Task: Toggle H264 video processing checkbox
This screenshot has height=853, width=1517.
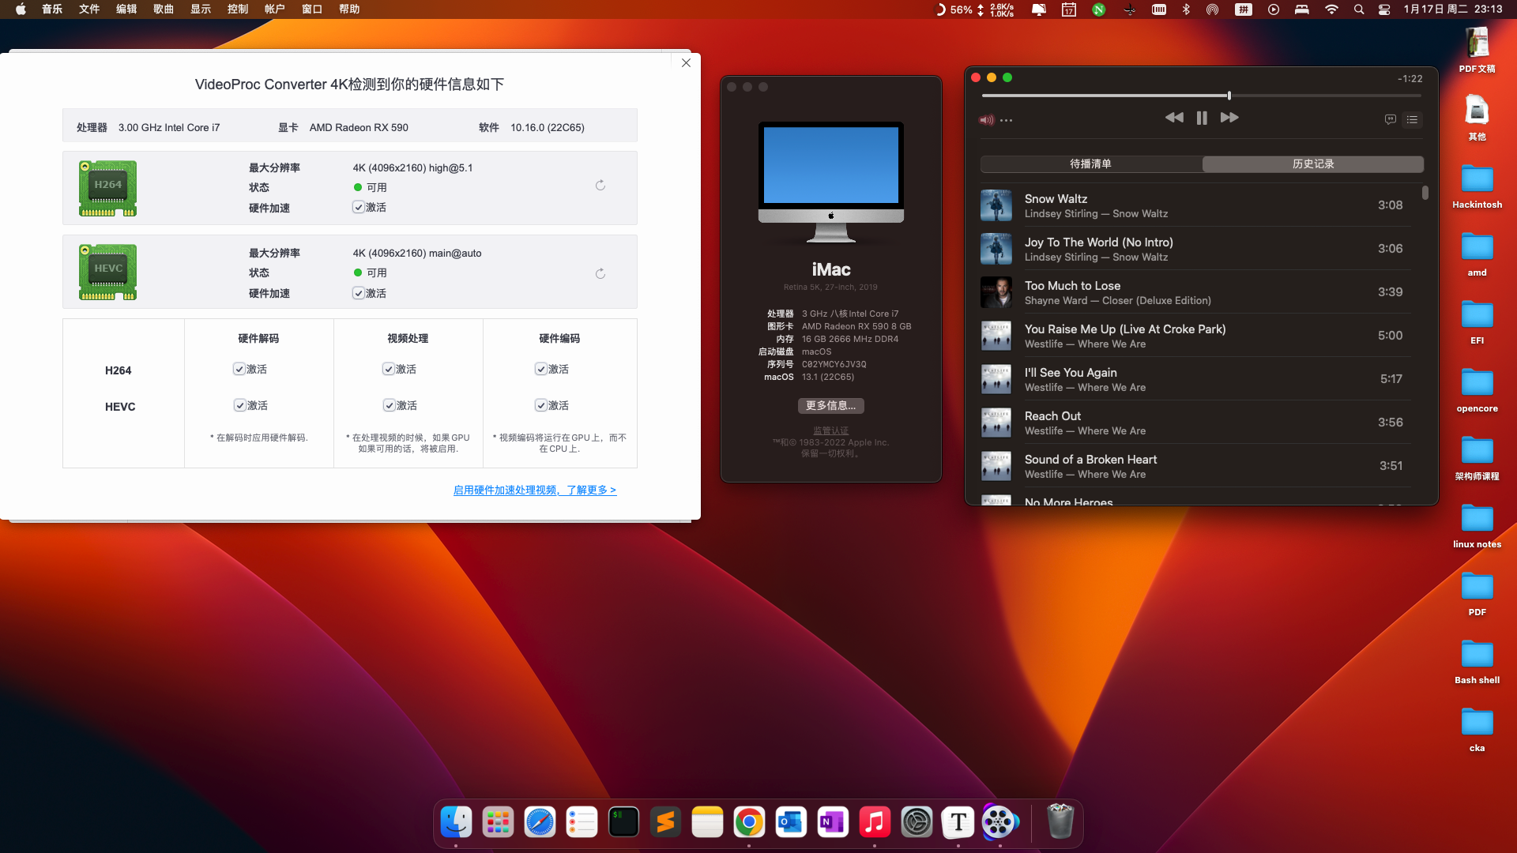Action: [388, 369]
